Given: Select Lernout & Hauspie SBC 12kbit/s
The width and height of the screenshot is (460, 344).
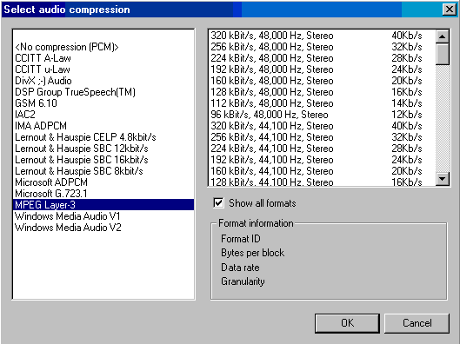Looking at the screenshot, I should tap(103, 149).
